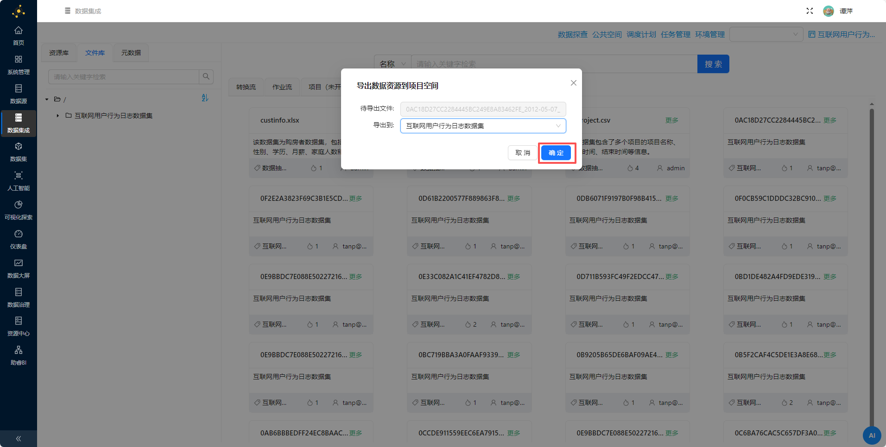886x447 pixels.
Task: Click 更多 on the 0BC719BBA3A0FAAF9339 card
Action: pos(514,355)
